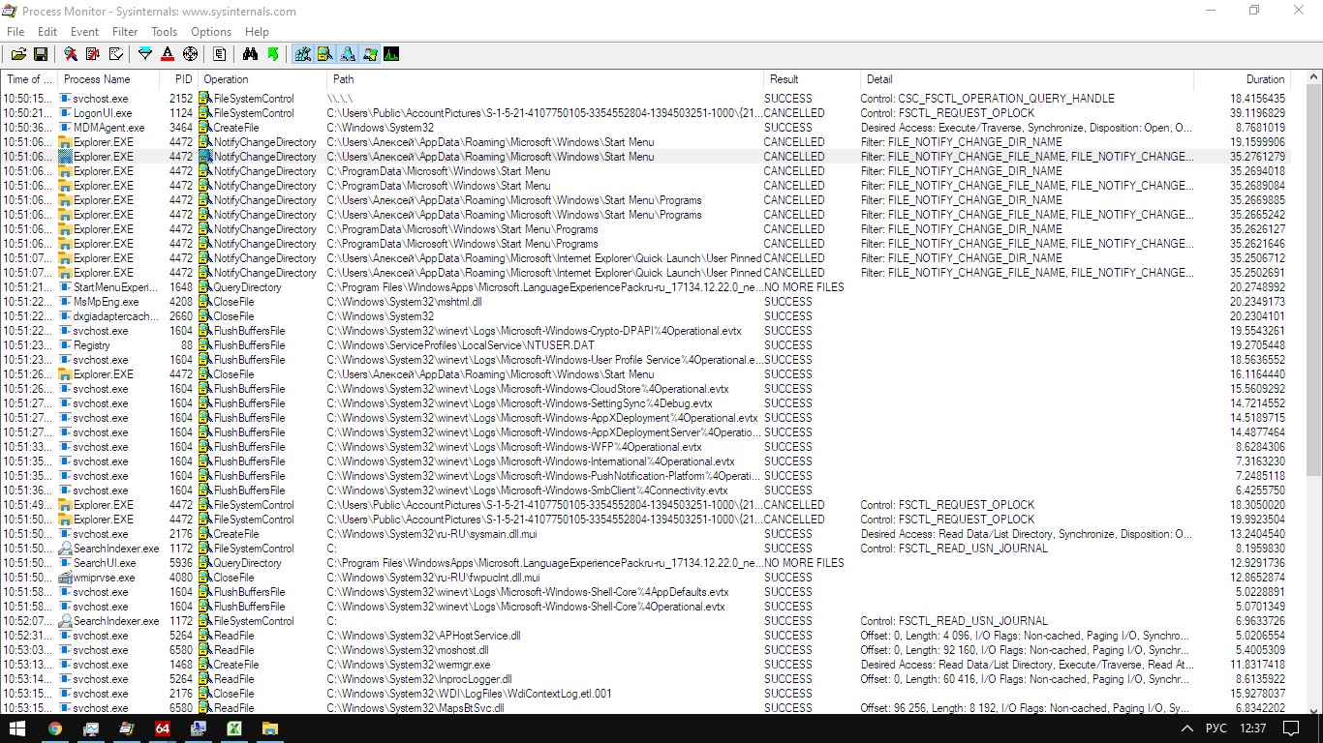Sort by the PID column header

point(181,79)
